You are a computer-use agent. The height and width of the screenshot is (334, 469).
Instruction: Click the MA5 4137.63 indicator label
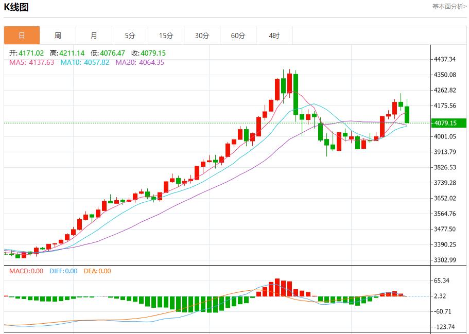(x=31, y=62)
